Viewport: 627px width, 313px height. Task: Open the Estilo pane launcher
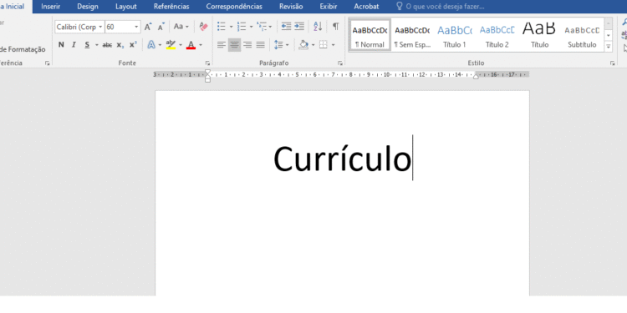612,63
